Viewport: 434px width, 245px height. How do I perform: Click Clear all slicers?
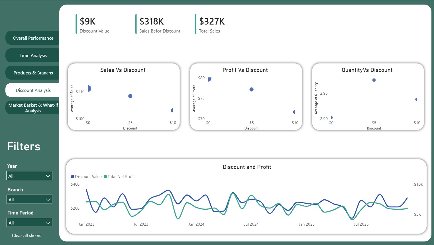[x=27, y=235]
